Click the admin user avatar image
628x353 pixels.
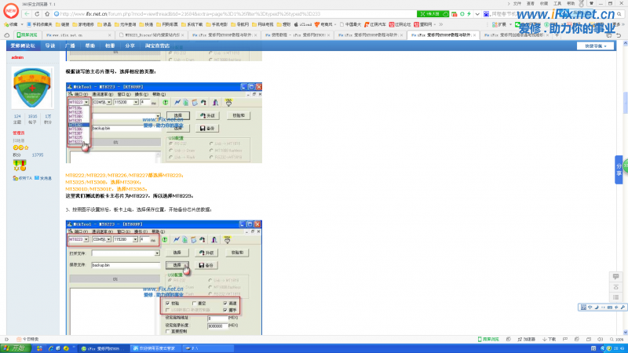point(31,88)
